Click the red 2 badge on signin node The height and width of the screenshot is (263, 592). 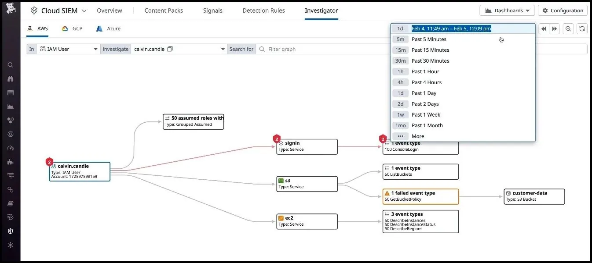tap(277, 139)
